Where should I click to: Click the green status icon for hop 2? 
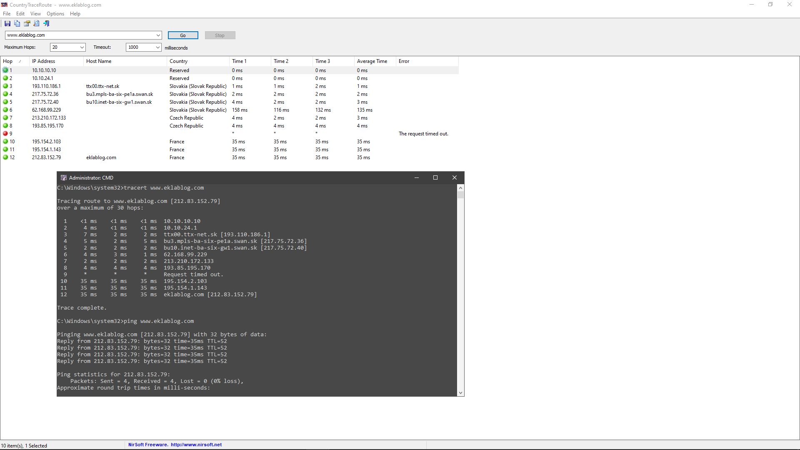coord(5,78)
